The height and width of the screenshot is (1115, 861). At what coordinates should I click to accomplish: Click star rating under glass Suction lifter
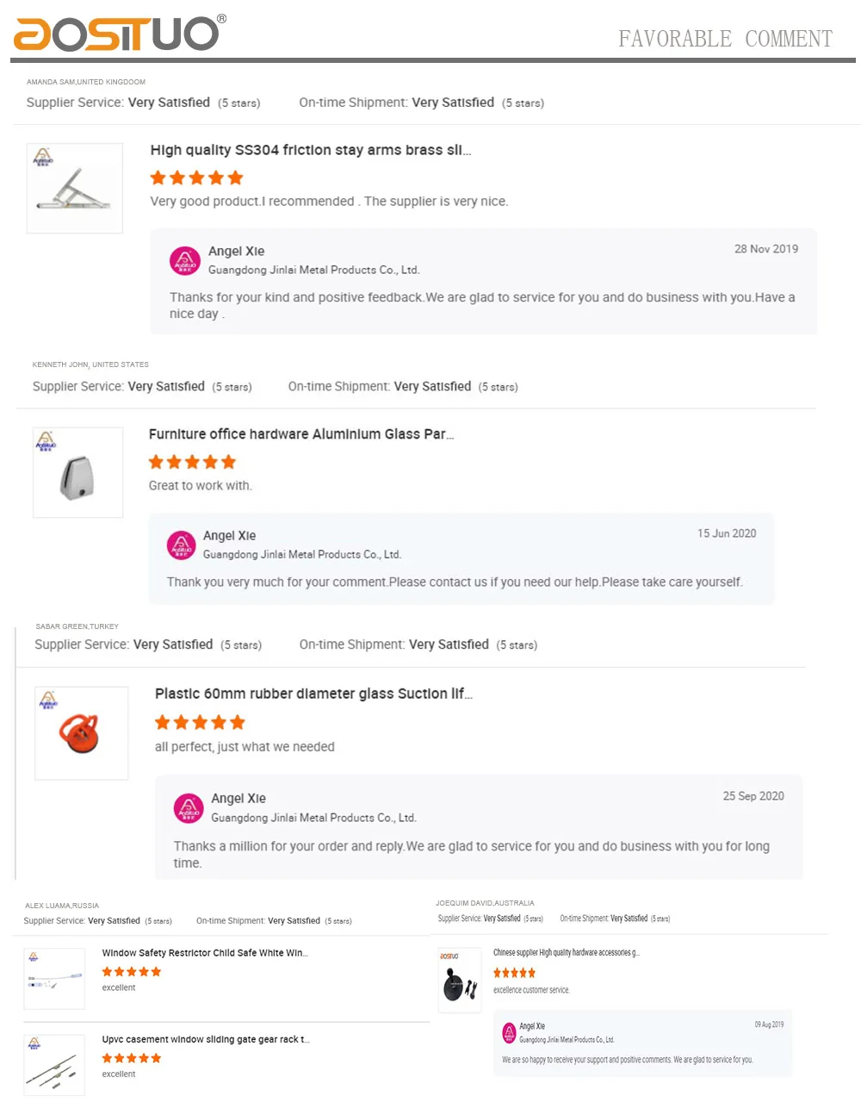[x=200, y=722]
